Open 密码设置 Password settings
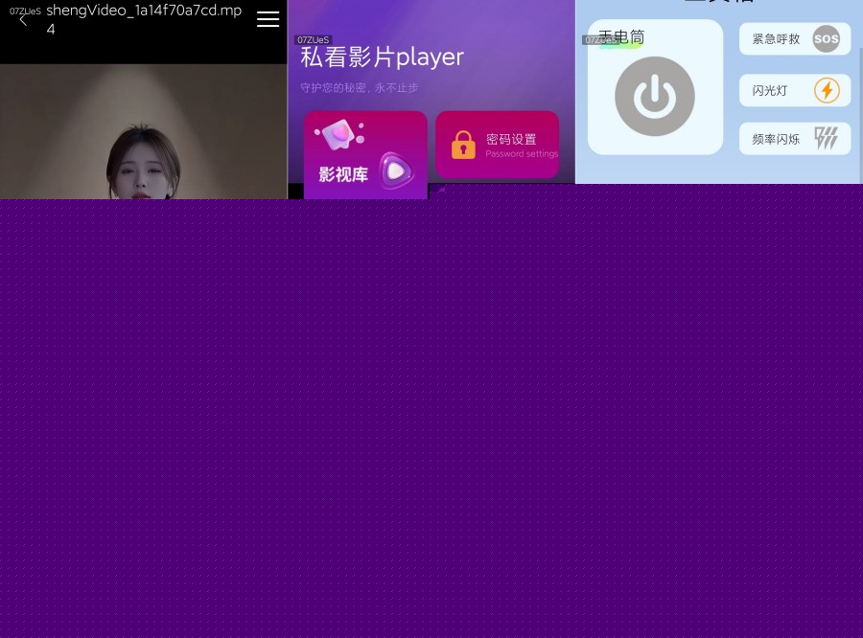Viewport: 863px width, 638px height. (497, 145)
